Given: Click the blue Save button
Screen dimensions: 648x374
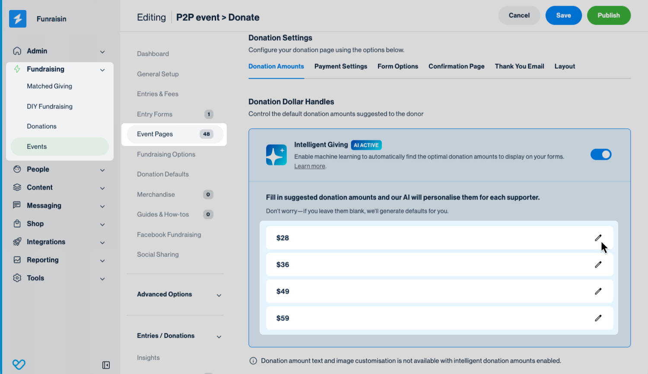Looking at the screenshot, I should pos(563,16).
